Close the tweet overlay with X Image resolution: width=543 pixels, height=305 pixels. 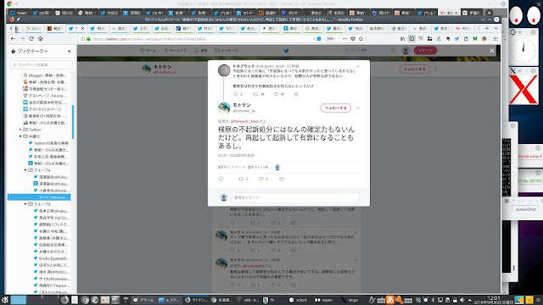[x=492, y=51]
